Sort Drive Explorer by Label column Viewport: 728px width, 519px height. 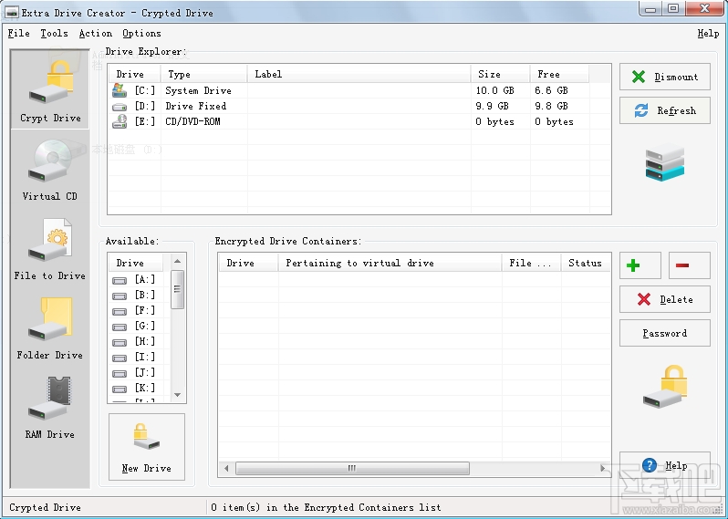(x=359, y=74)
